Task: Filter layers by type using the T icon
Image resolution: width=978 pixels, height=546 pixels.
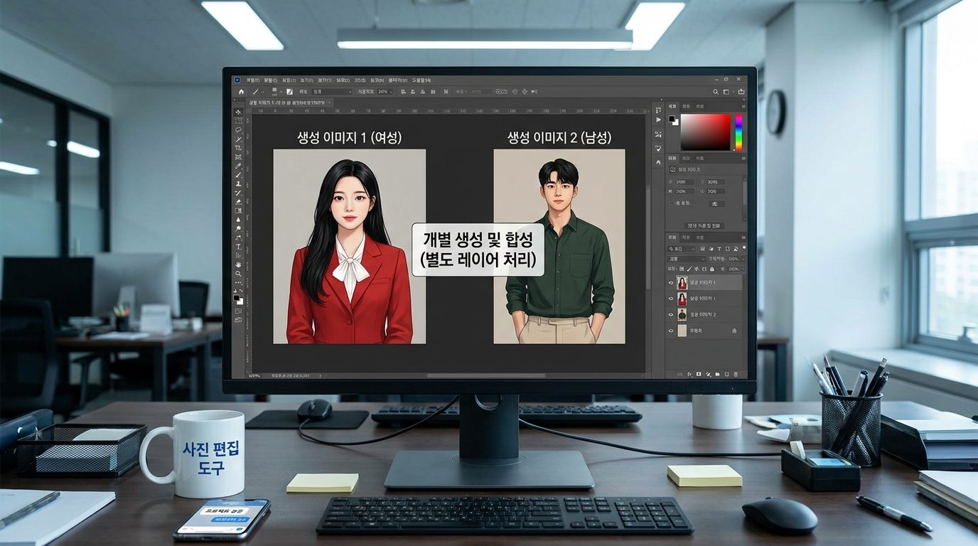Action: coord(719,249)
